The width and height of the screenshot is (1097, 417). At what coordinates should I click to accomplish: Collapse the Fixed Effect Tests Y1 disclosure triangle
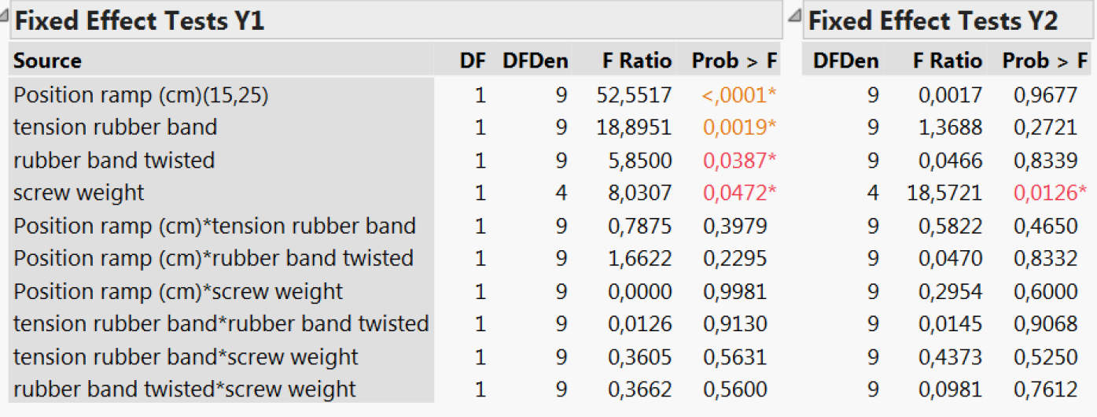(5, 9)
